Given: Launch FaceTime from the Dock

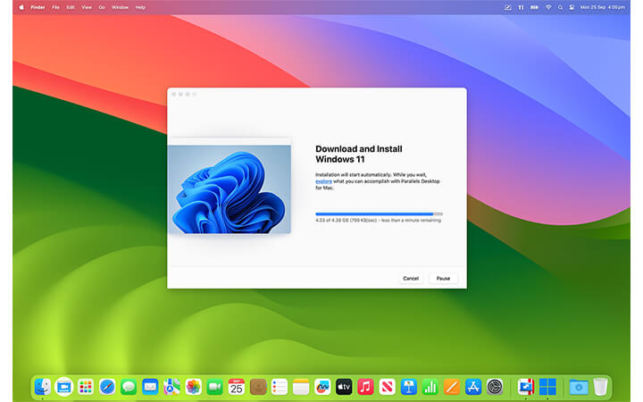Looking at the screenshot, I should coord(215,387).
